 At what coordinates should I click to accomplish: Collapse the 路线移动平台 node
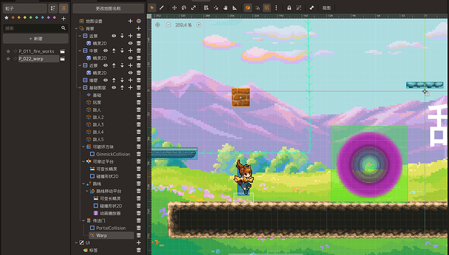(x=87, y=191)
